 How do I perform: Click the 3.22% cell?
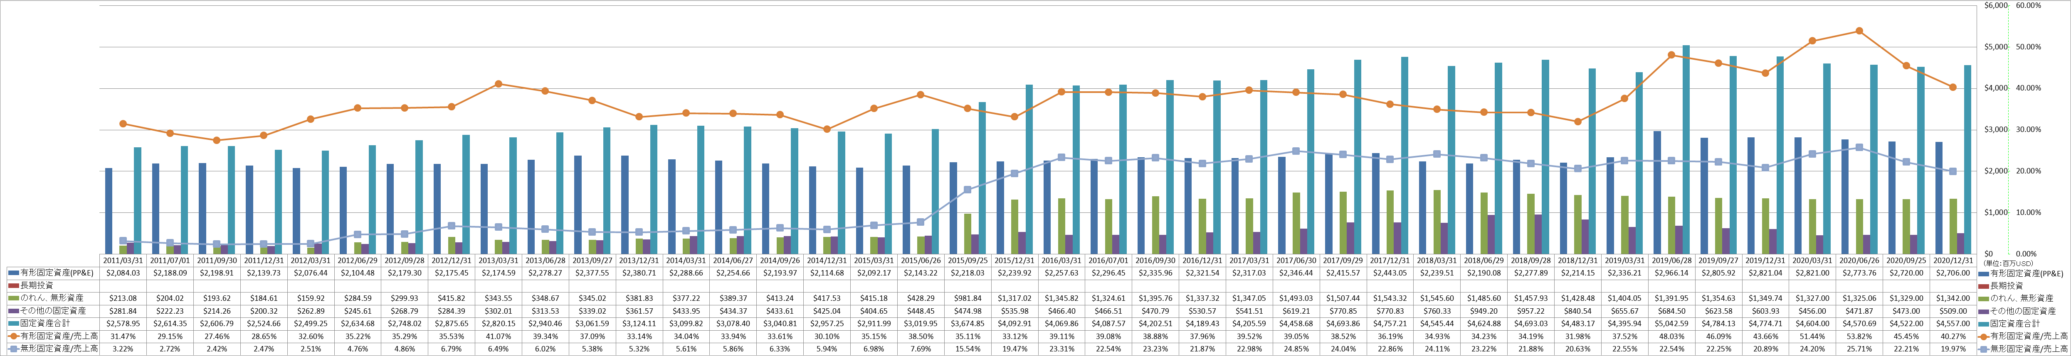coord(123,349)
